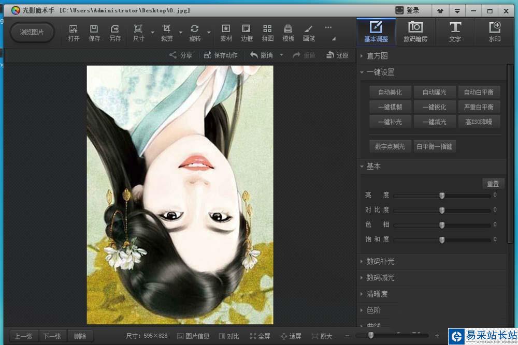The width and height of the screenshot is (518, 345).
Task: Expand the Digital Fill Light (数码补光) section
Action: [380, 261]
